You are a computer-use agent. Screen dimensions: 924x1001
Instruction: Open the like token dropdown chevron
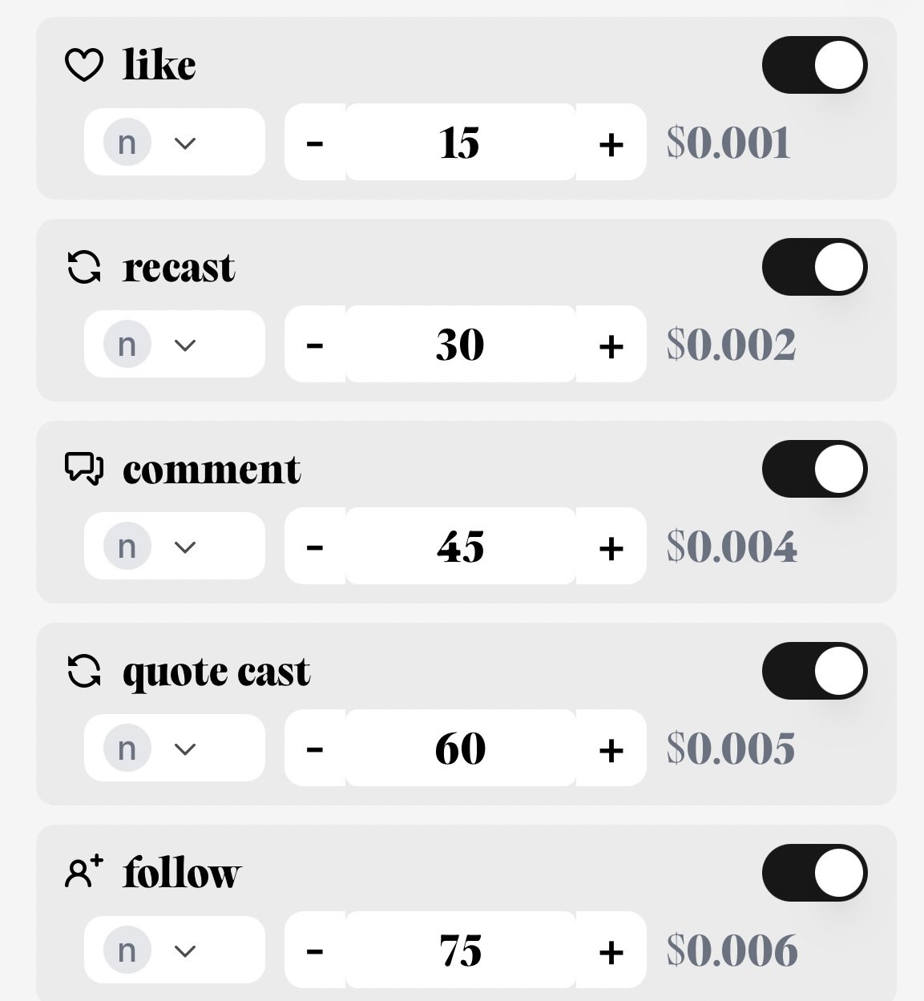185,143
